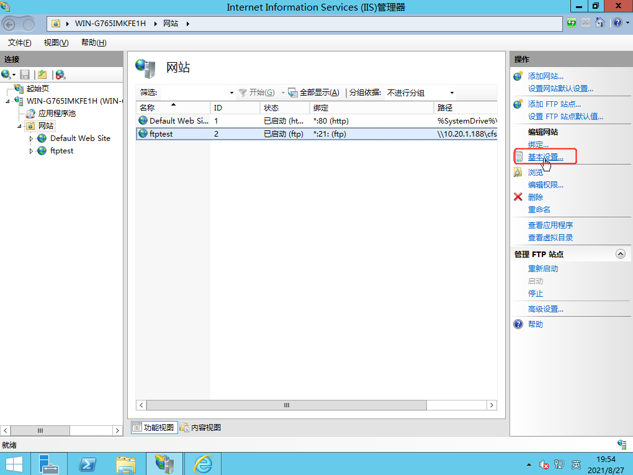Open 基本设置 for the selected site
Screen dimensions: 633x475
point(545,156)
